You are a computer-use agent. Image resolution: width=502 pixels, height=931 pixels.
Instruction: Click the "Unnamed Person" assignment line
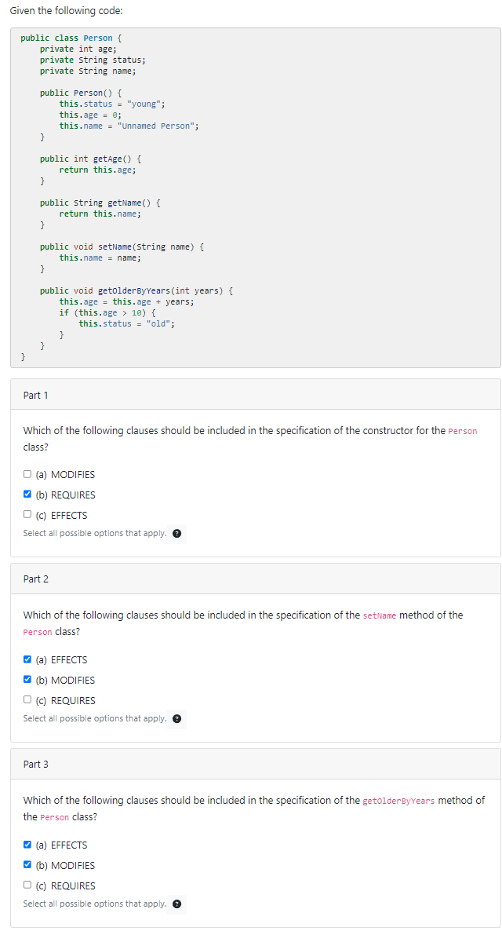[129, 126]
